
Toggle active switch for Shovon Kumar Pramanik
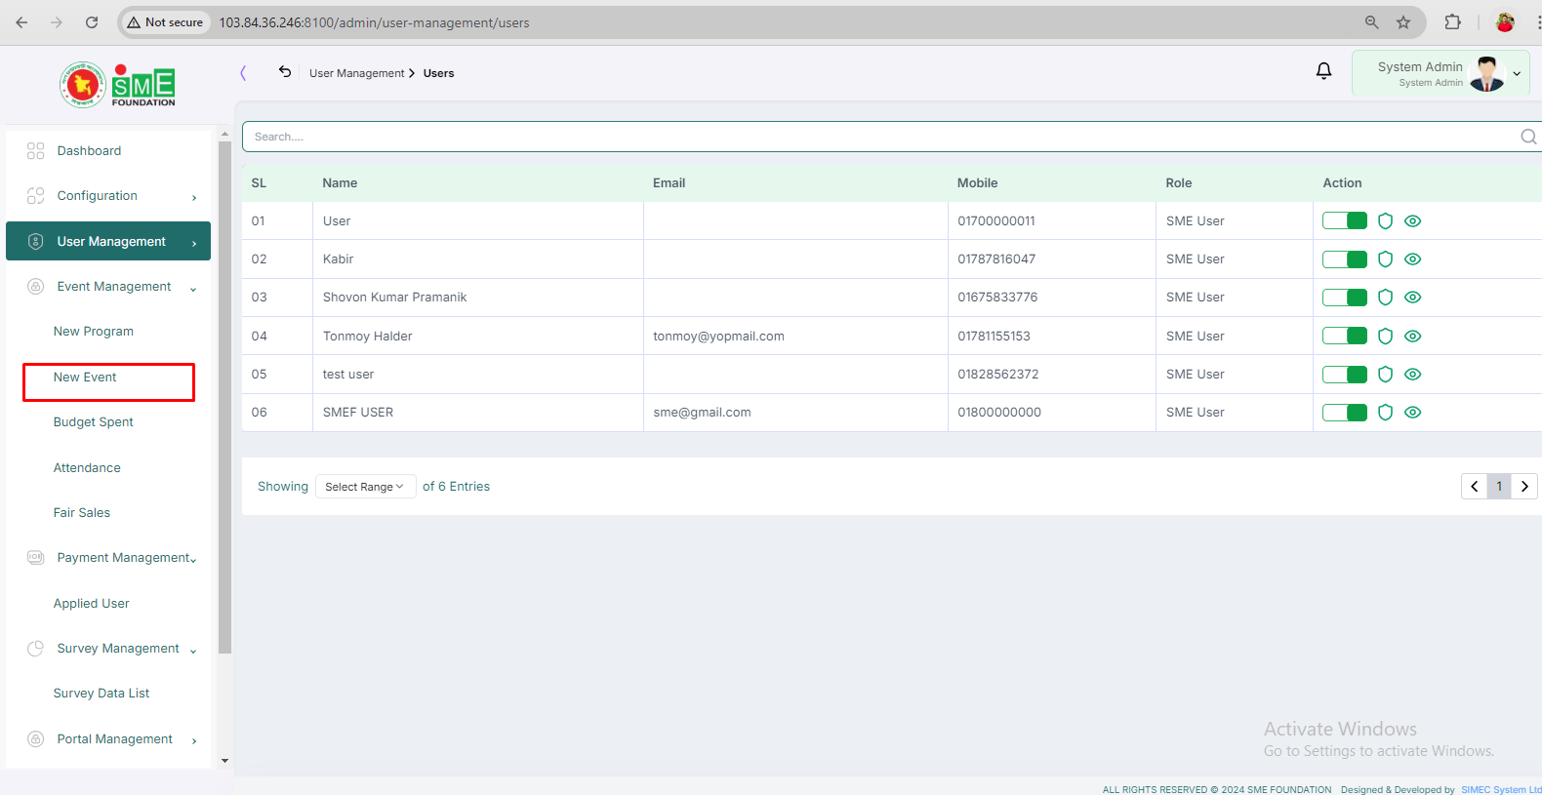point(1345,298)
